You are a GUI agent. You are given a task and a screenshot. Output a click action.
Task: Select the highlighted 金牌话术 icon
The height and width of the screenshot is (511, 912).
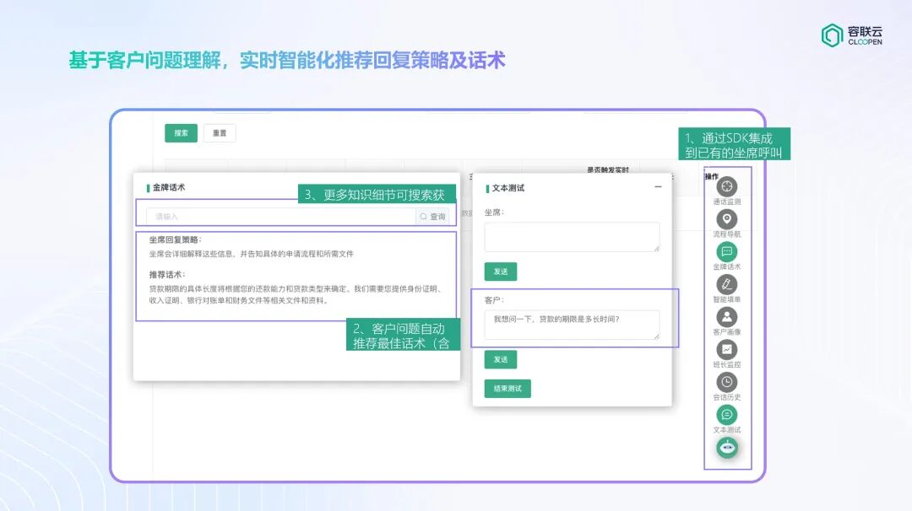pos(727,250)
